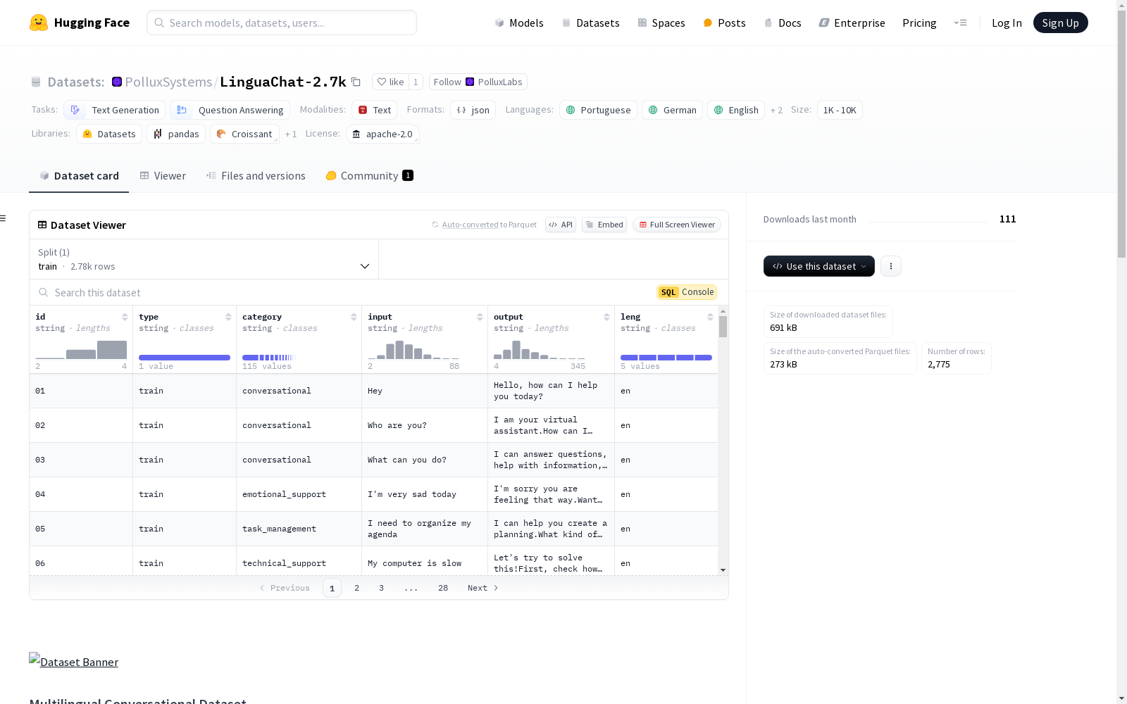
Task: Open the PolluxSystems organization link
Action: 168,82
